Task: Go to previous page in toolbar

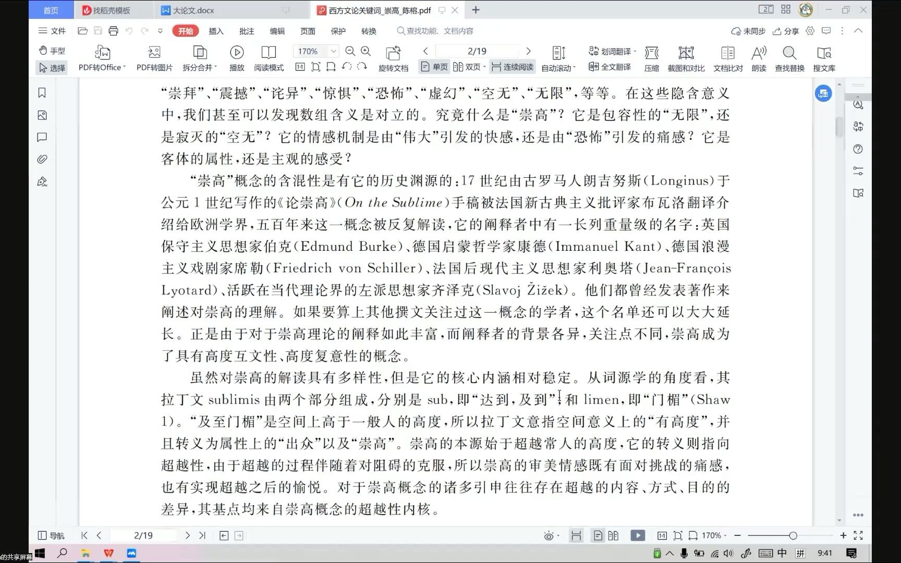Action: pyautogui.click(x=425, y=51)
